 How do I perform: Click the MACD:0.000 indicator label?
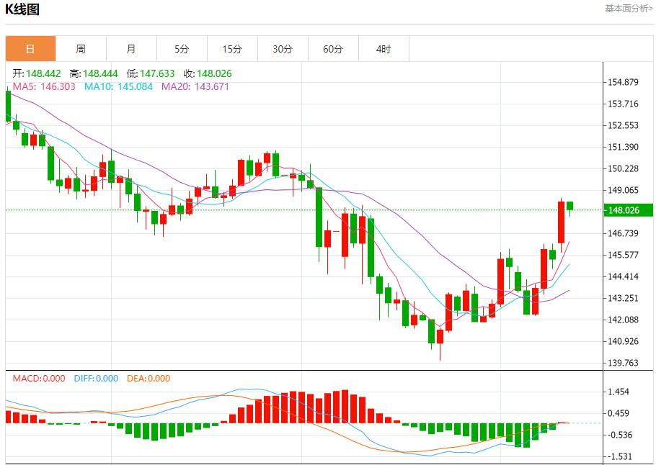pos(39,379)
